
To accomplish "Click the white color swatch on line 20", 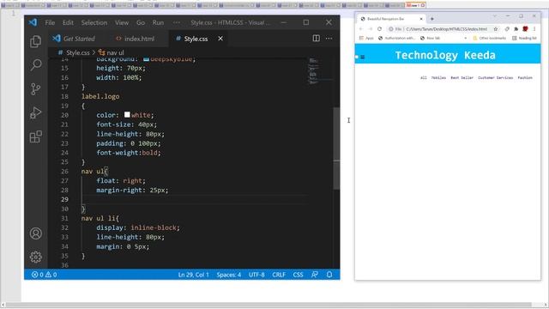I will (127, 114).
